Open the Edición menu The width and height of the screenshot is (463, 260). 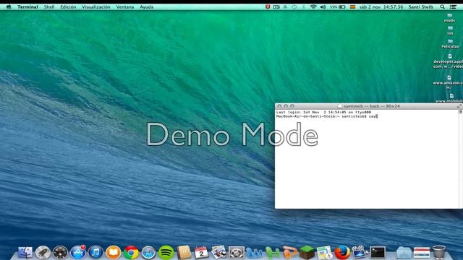[x=68, y=6]
